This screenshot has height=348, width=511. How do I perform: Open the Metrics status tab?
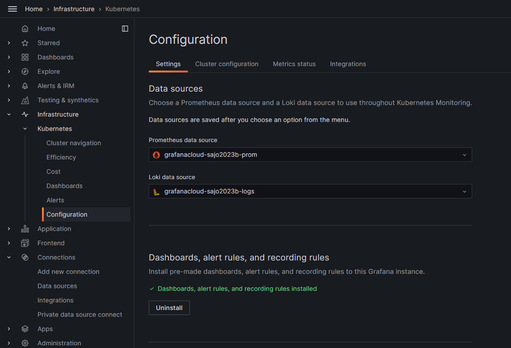294,64
